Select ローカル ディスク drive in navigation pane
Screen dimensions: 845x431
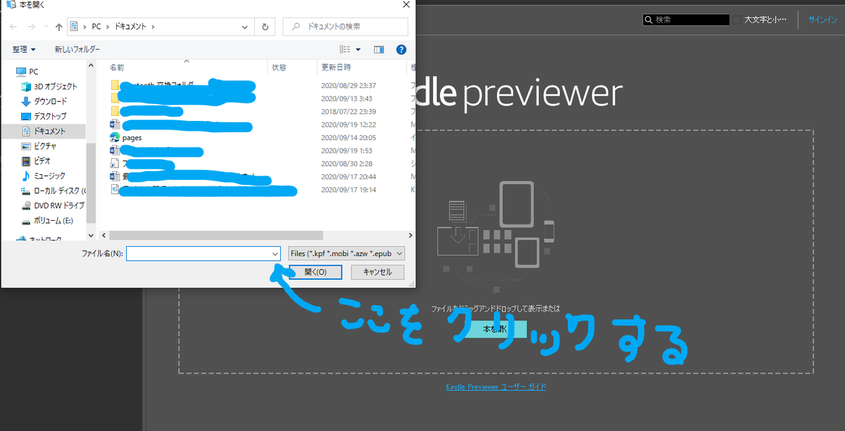(53, 191)
